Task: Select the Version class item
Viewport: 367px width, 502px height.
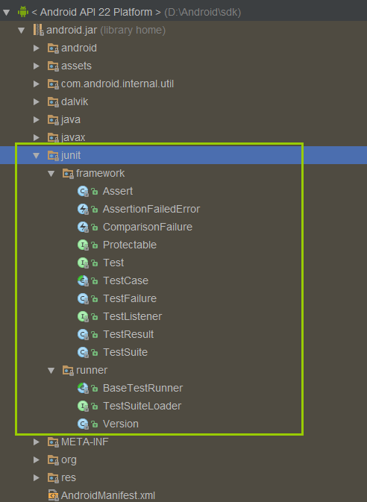Action: pyautogui.click(x=120, y=424)
